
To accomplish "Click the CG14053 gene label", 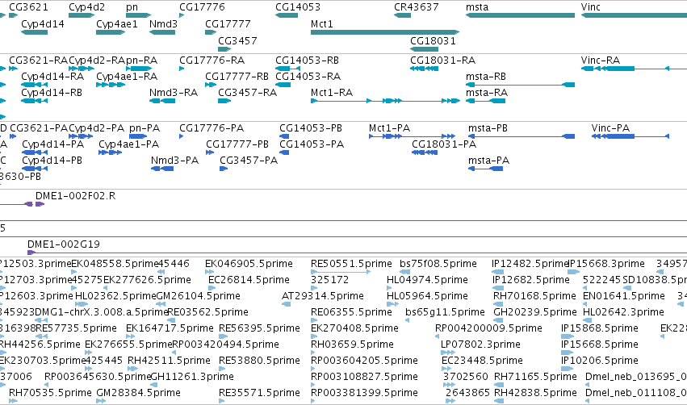I will coord(298,7).
